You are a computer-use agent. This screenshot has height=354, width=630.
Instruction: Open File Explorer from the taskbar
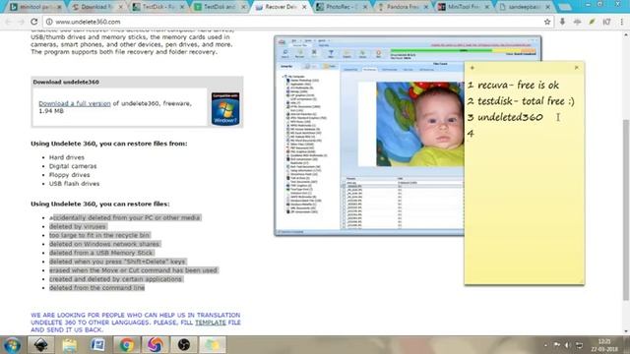(70, 345)
